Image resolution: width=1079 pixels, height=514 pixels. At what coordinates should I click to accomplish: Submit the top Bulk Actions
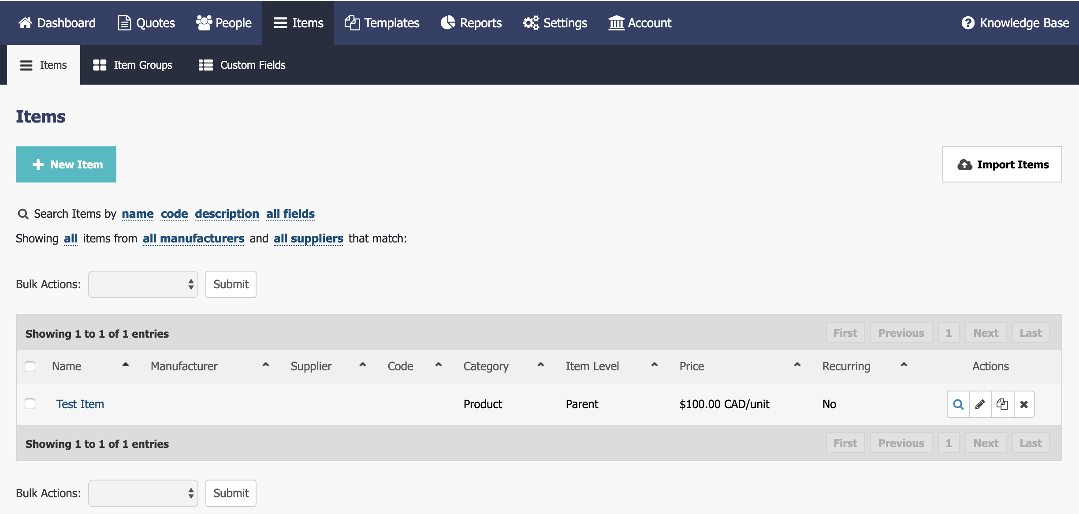pyautogui.click(x=231, y=284)
